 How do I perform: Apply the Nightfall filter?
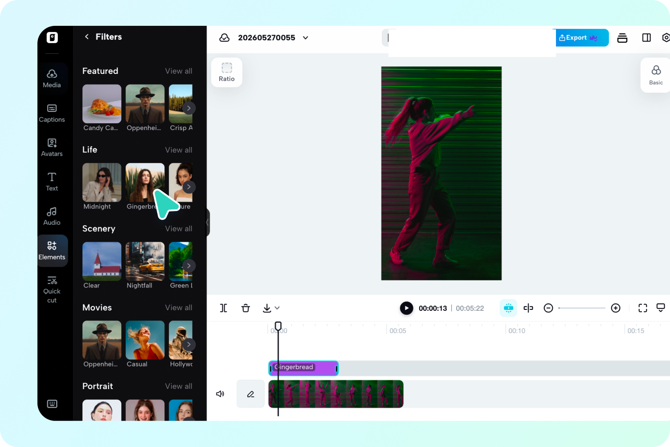coord(145,261)
